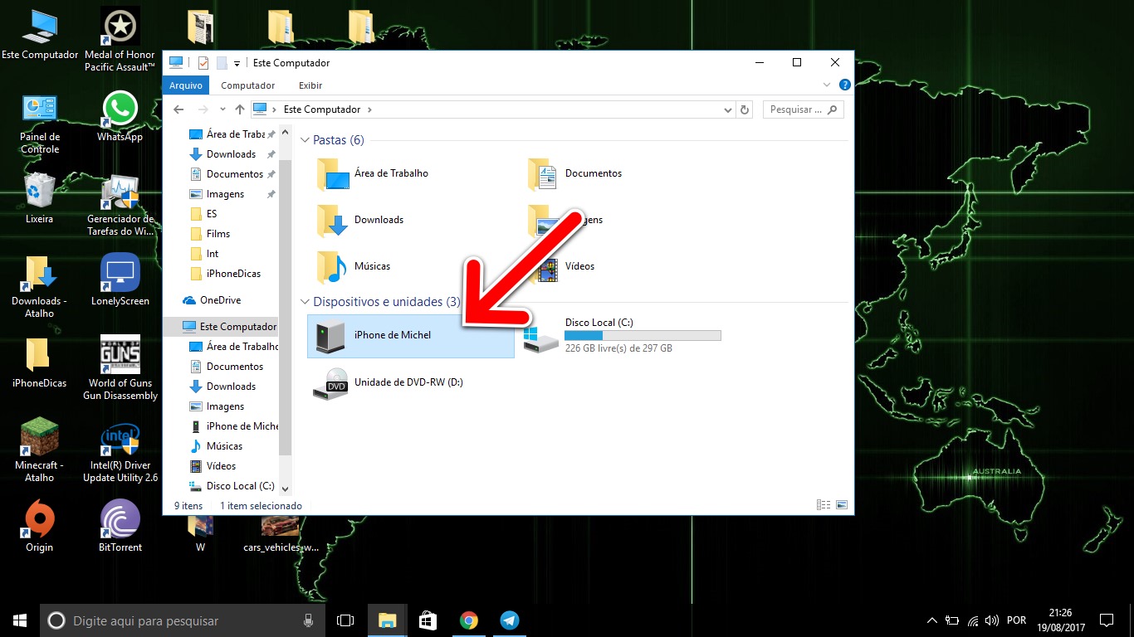Switch to large icons view in the status bar
Image resolution: width=1134 pixels, height=637 pixels.
(x=842, y=505)
